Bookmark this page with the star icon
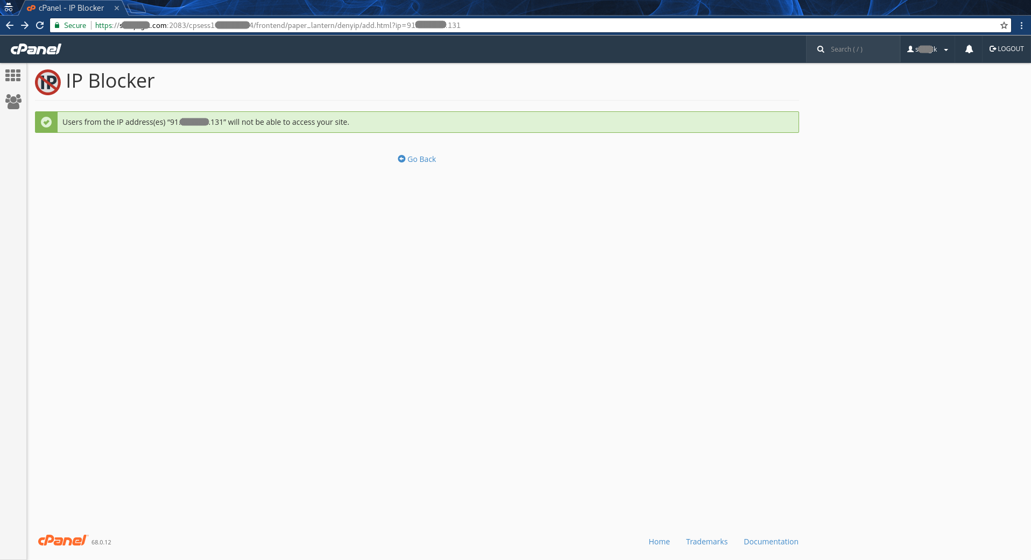Image resolution: width=1031 pixels, height=560 pixels. pos(1004,25)
